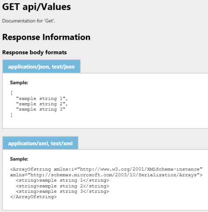Click the "sample string 1" JSON line
208x212 pixels.
(x=42, y=99)
